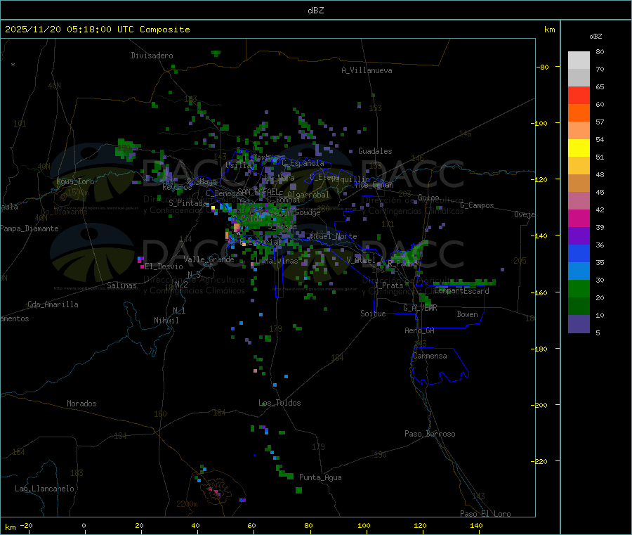Image resolution: width=632 pixels, height=535 pixels.
Task: Click the Paso_El_Loro label
Action: point(486,514)
